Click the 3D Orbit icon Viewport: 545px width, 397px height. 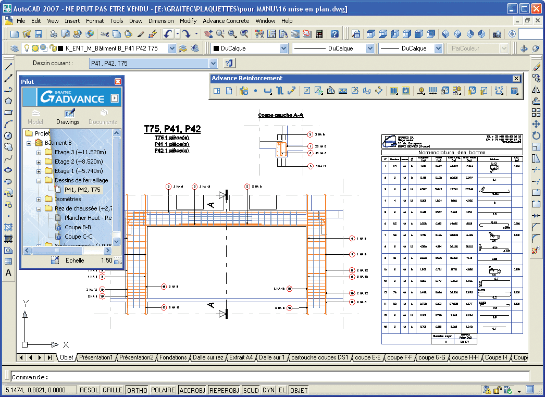pyautogui.click(x=524, y=48)
